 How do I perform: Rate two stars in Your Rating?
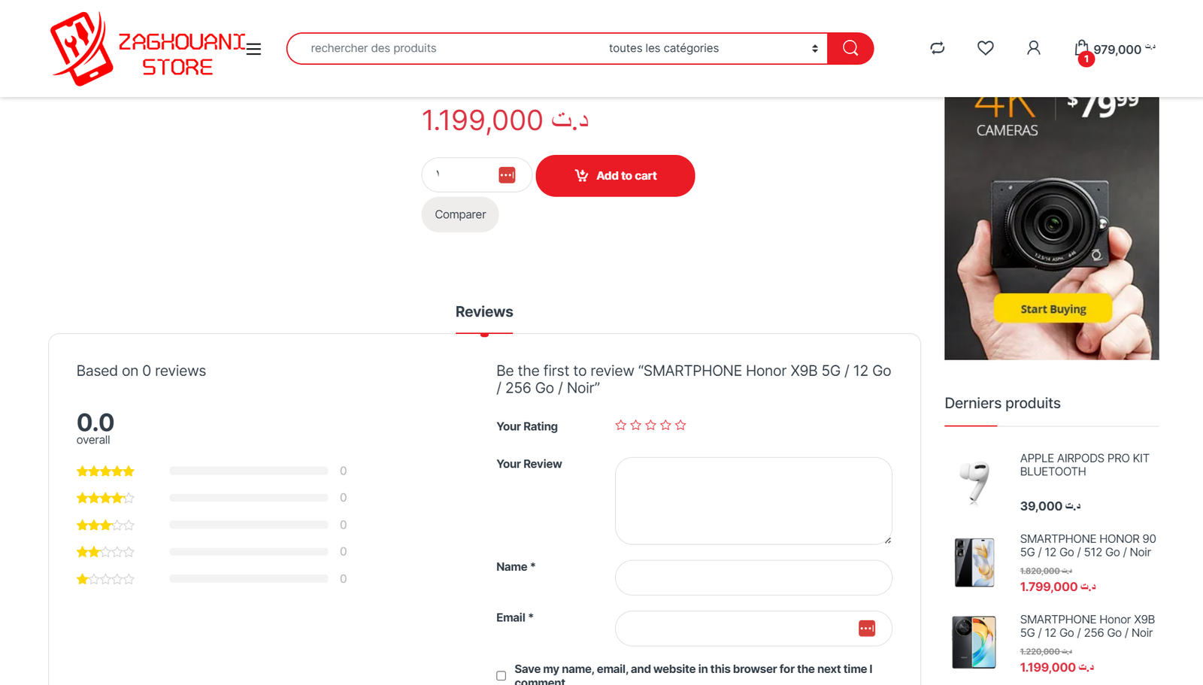[635, 426]
